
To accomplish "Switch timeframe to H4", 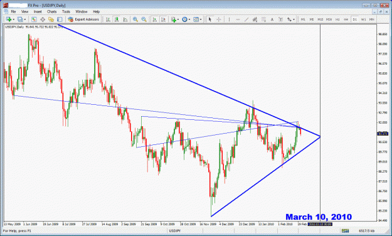I will click(346, 19).
